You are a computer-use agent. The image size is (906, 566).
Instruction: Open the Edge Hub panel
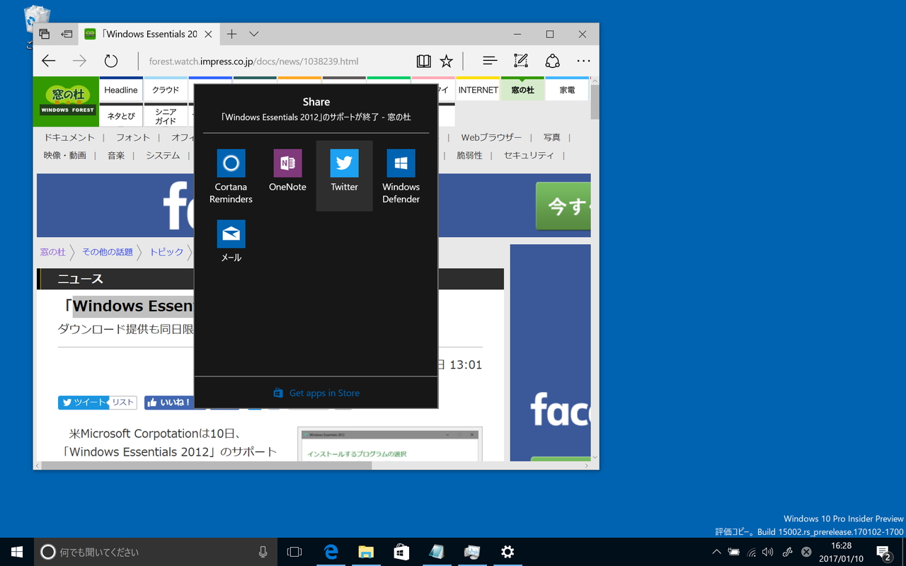click(490, 61)
